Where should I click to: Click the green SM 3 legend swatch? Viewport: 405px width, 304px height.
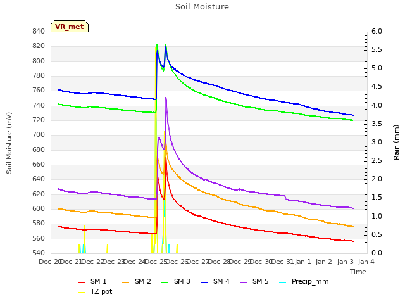165,282
